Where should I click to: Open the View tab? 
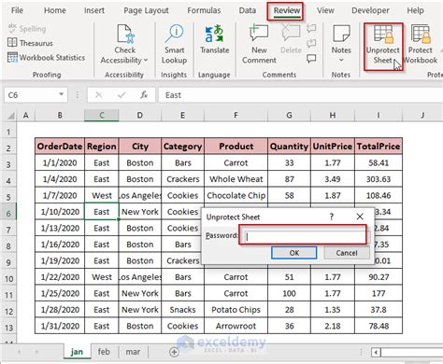coord(325,10)
